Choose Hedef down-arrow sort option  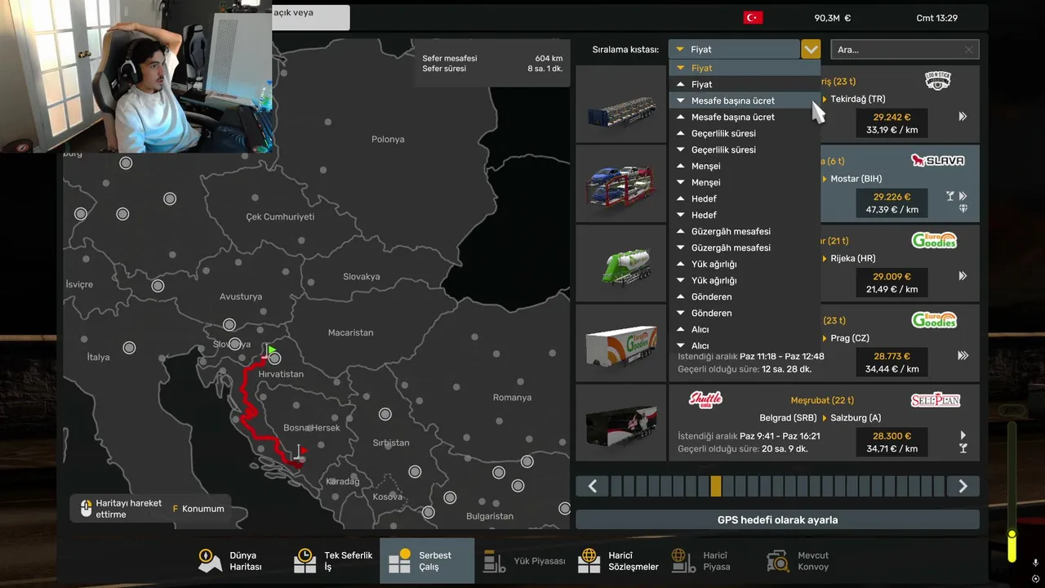point(745,215)
